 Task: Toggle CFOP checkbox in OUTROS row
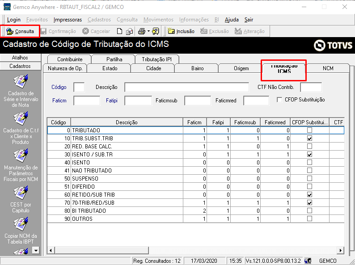[309, 219]
